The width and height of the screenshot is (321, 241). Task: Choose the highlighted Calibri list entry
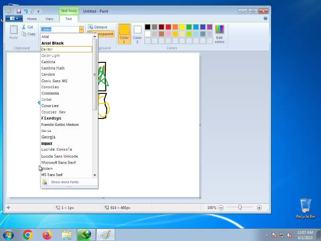click(66, 49)
